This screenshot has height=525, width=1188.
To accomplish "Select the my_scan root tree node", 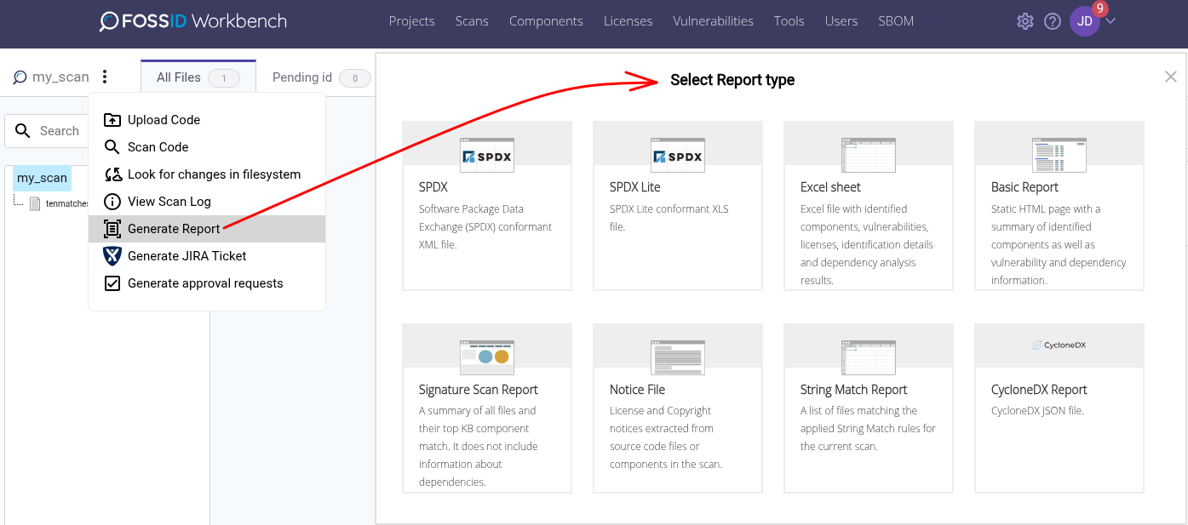I will [x=42, y=178].
